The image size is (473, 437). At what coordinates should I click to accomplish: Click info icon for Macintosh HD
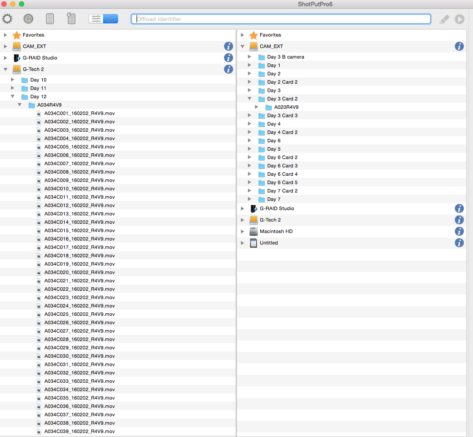[459, 231]
